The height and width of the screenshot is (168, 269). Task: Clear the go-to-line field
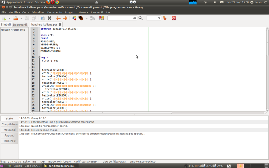(159, 18)
